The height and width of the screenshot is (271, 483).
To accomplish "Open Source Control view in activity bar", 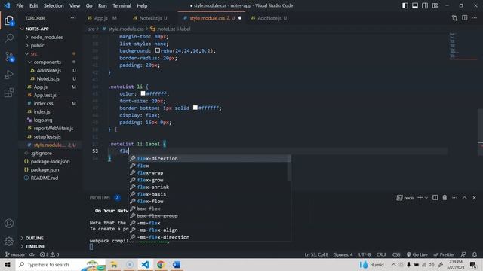I will (9, 57).
